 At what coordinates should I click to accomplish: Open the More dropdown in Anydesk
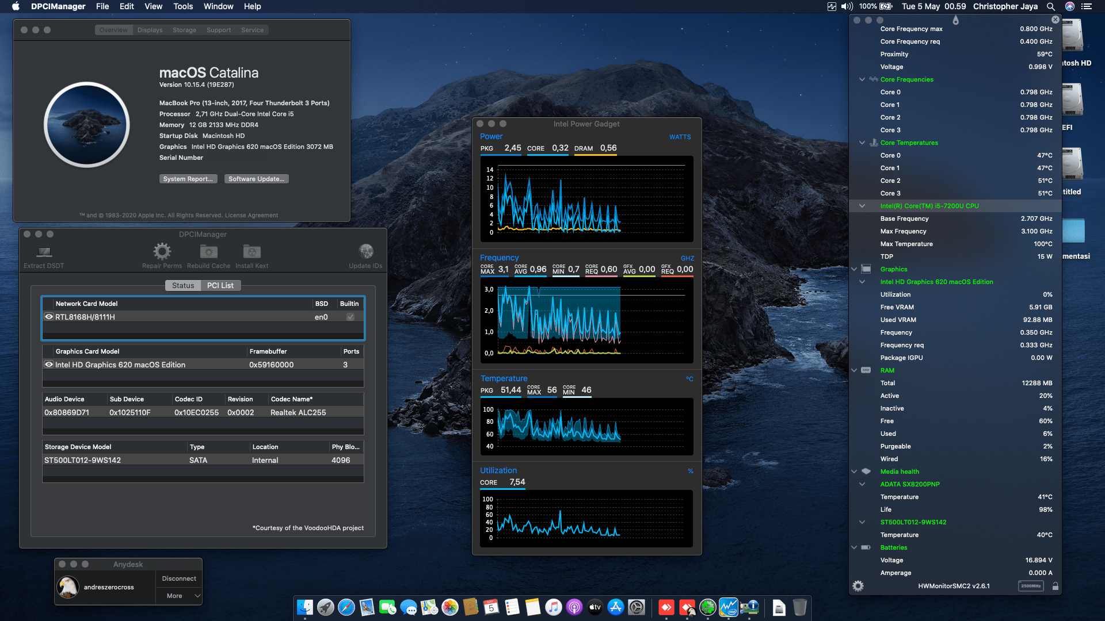(179, 596)
